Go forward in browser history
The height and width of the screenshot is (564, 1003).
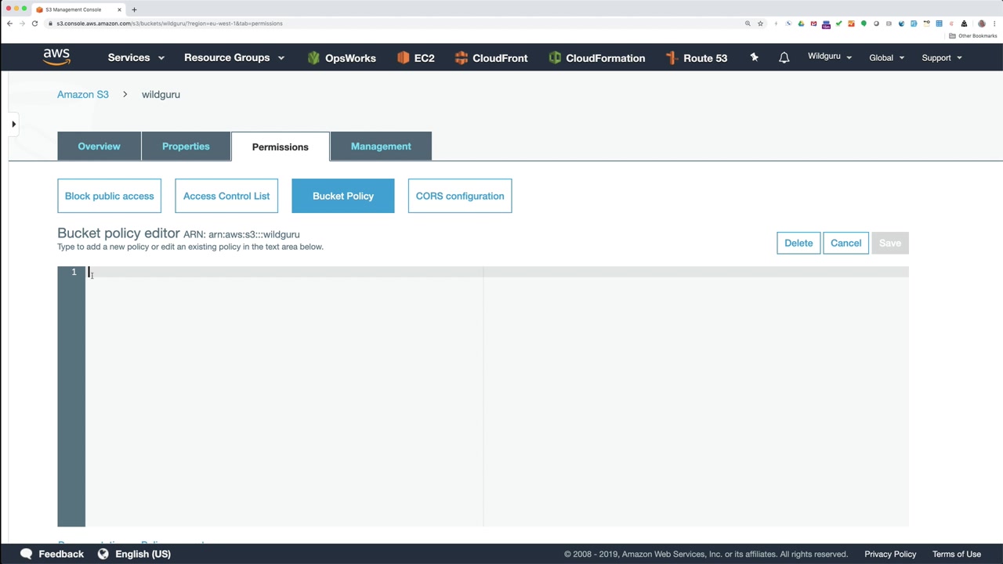pos(22,23)
